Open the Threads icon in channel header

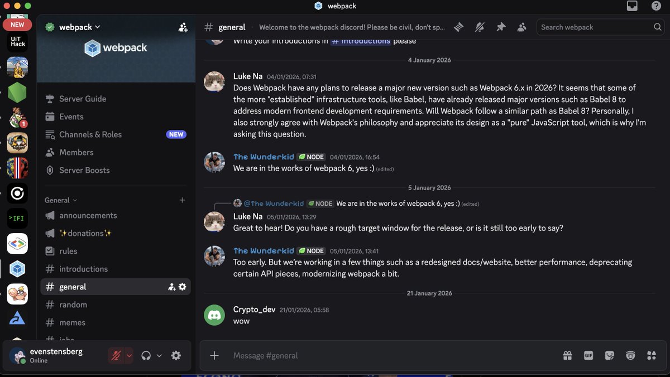click(459, 27)
